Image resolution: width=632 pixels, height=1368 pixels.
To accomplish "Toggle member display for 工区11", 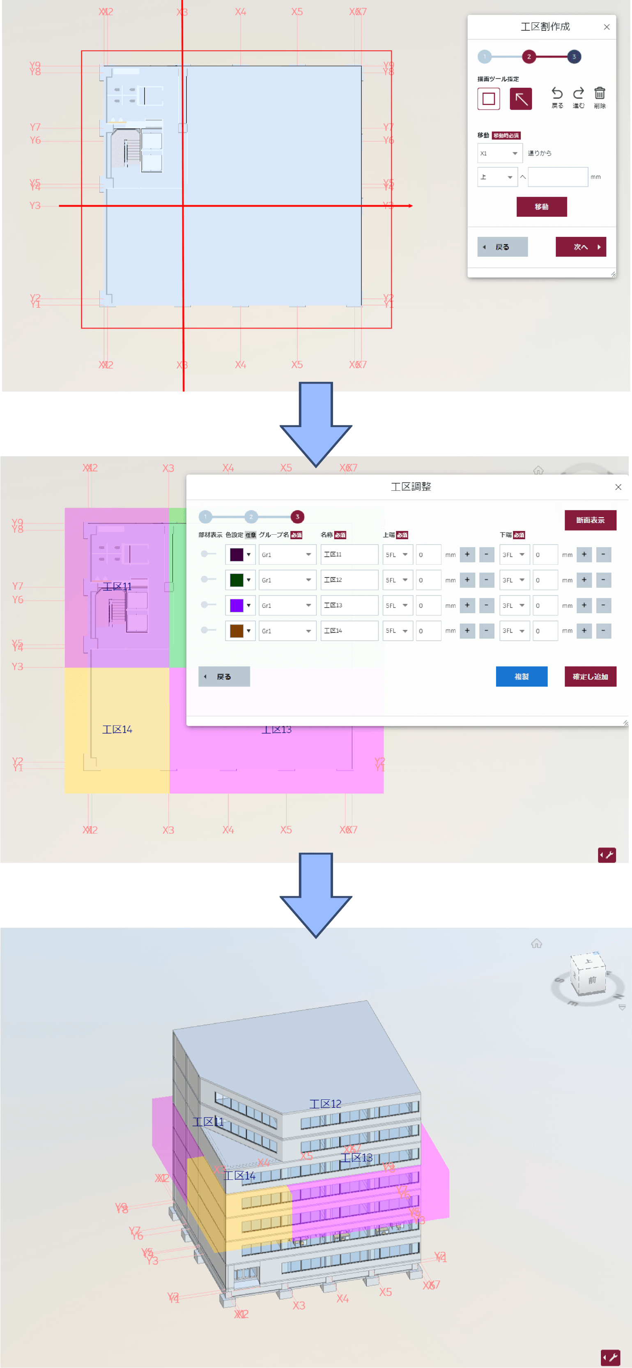I will coord(208,554).
